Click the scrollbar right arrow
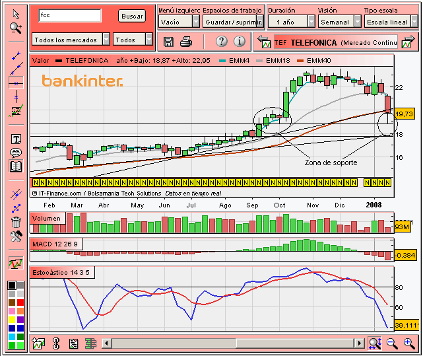The width and height of the screenshot is (423, 356). click(359, 343)
